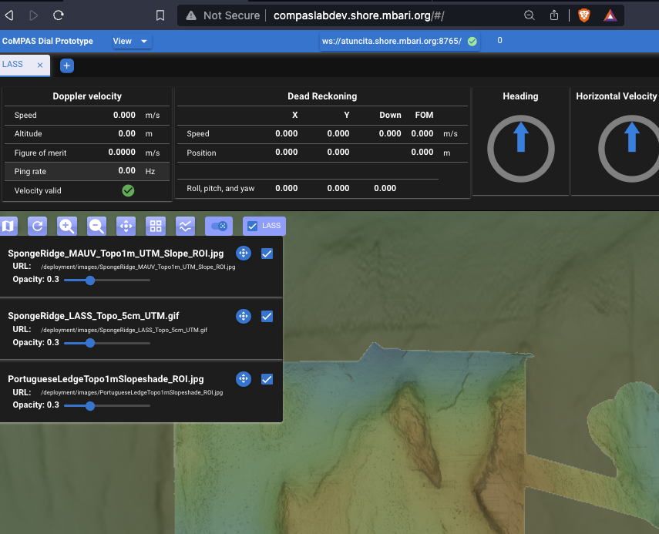This screenshot has width=659, height=534.
Task: Add a new tab with plus button
Action: pyautogui.click(x=67, y=66)
